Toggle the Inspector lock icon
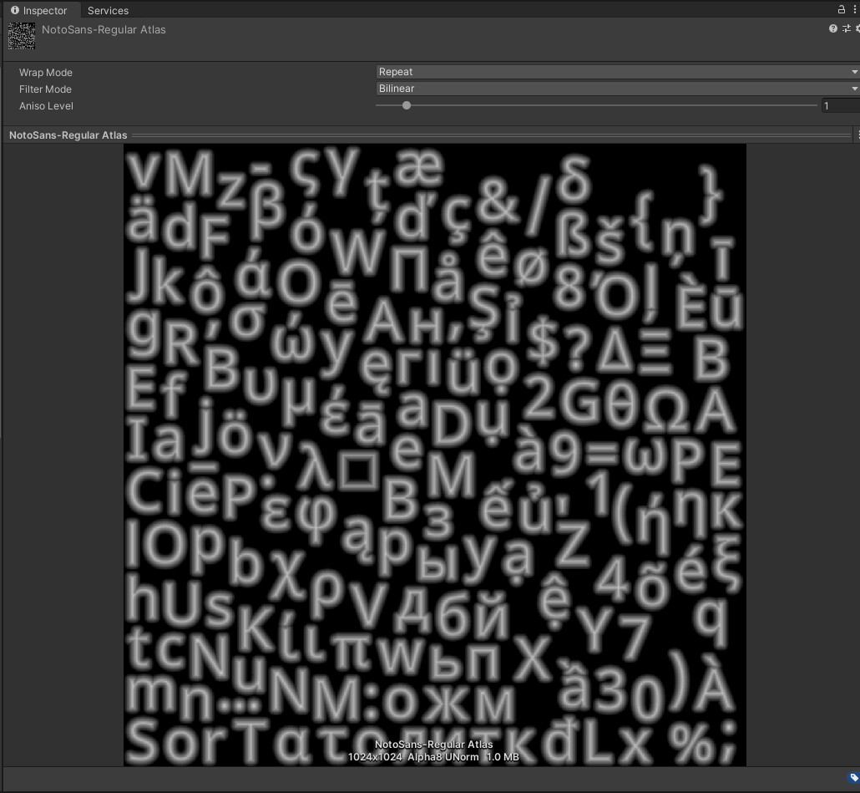860x793 pixels. point(841,9)
